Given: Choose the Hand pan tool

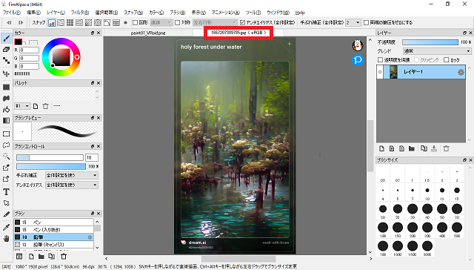Looking at the screenshot, I should coord(6,239).
